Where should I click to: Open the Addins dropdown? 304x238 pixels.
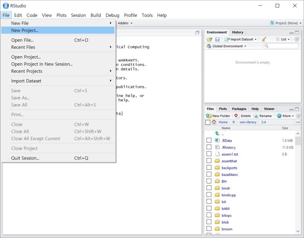pyautogui.click(x=125, y=23)
